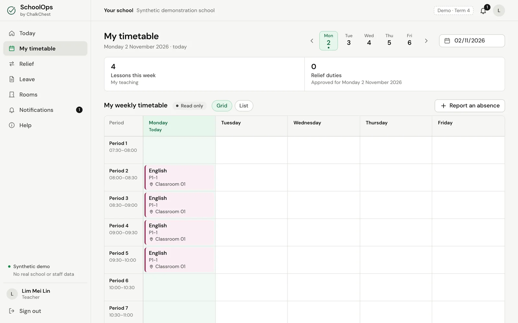The height and width of the screenshot is (323, 518).
Task: Click the Period 1 row label
Action: coord(118,143)
